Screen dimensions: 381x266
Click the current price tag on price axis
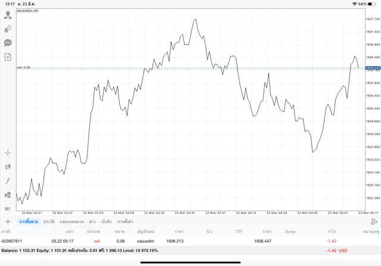(x=373, y=68)
